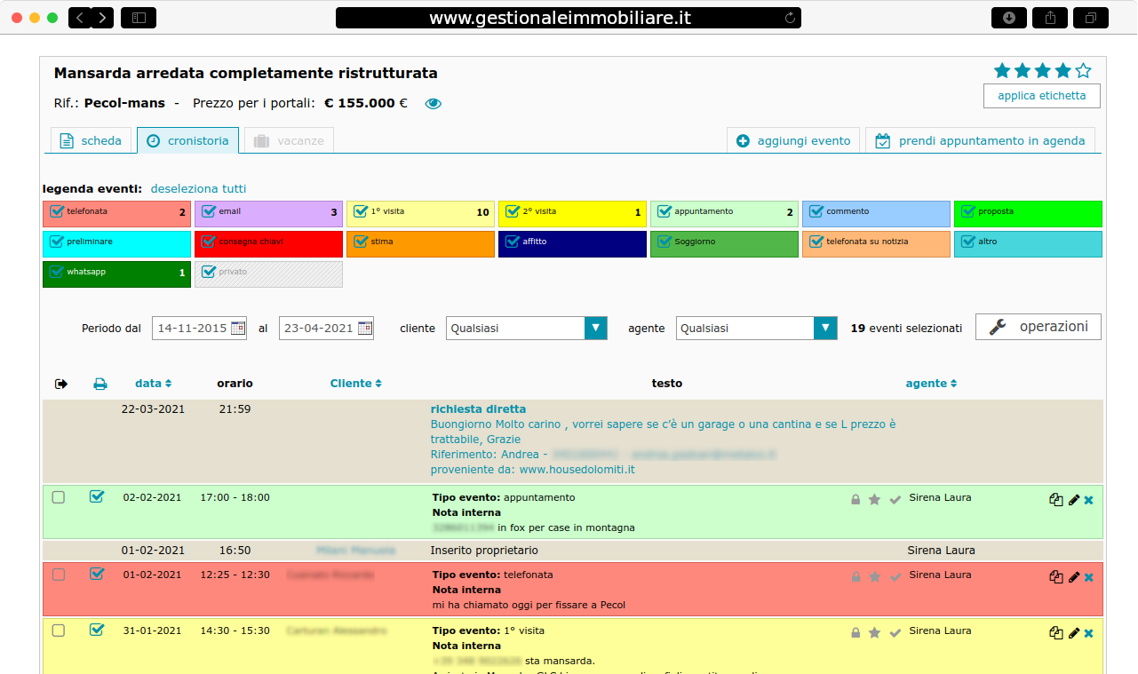The width and height of the screenshot is (1138, 674).
Task: Edit the telefonata event dated 01-02-2021
Action: click(x=1074, y=576)
